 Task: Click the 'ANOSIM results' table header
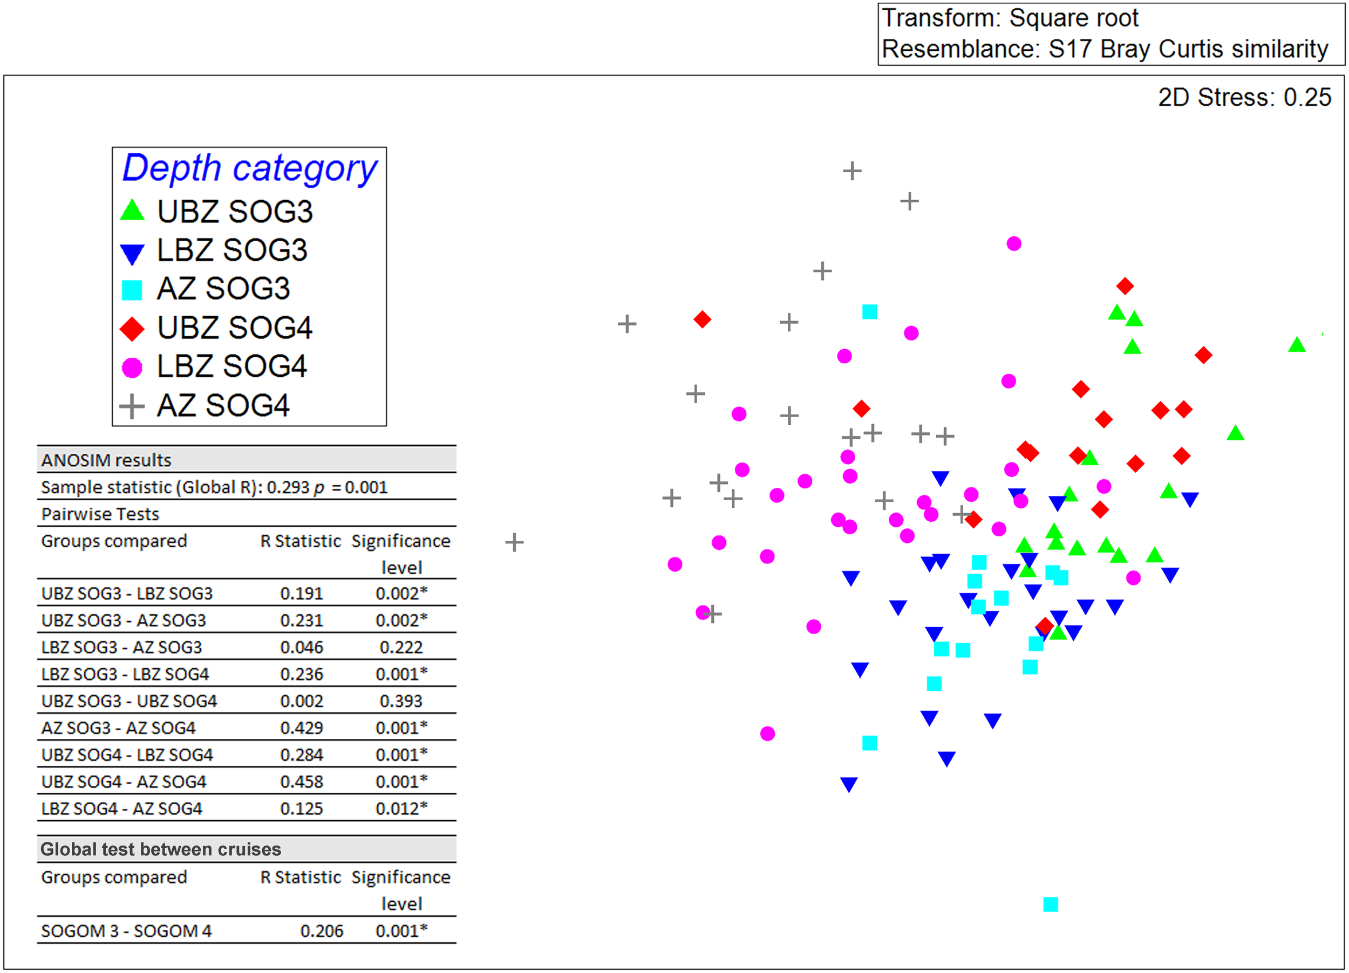point(106,460)
